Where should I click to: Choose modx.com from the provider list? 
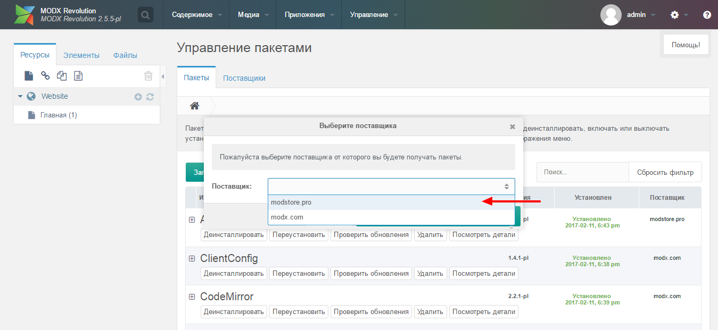(x=392, y=217)
